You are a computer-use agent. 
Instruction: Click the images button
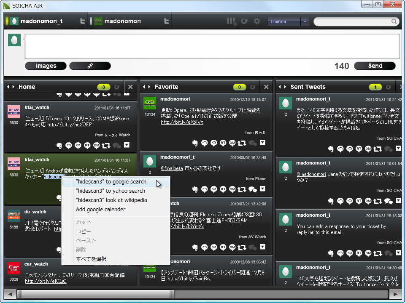point(46,66)
